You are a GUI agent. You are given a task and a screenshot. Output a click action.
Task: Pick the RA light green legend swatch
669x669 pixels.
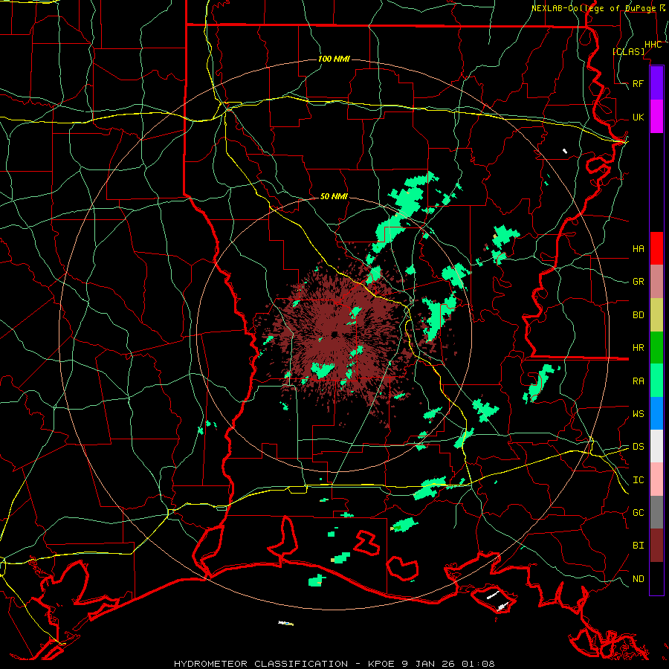pos(656,381)
